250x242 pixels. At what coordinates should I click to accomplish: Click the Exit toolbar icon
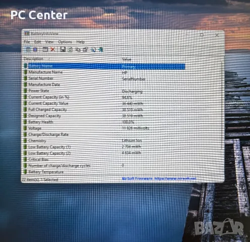[101, 49]
